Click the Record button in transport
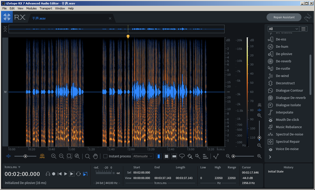The height and width of the screenshot is (190, 315). pyautogui.click(x=54, y=174)
